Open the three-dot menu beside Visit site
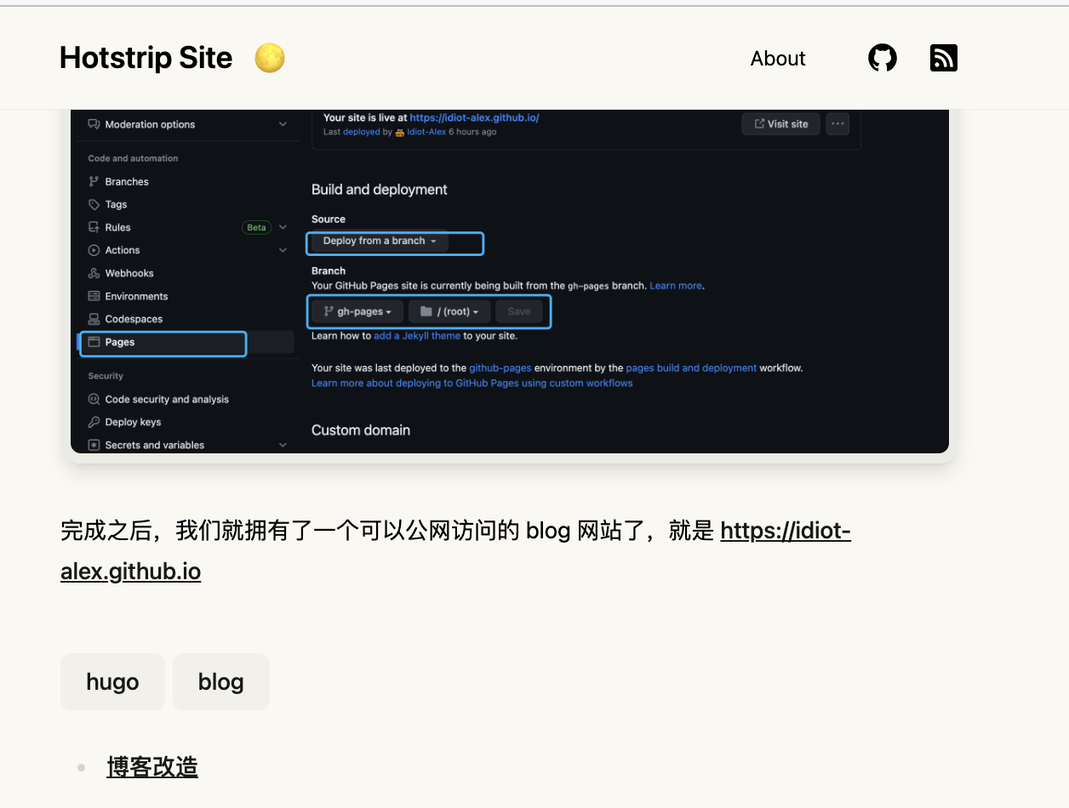Image resolution: width=1069 pixels, height=808 pixels. click(x=838, y=123)
